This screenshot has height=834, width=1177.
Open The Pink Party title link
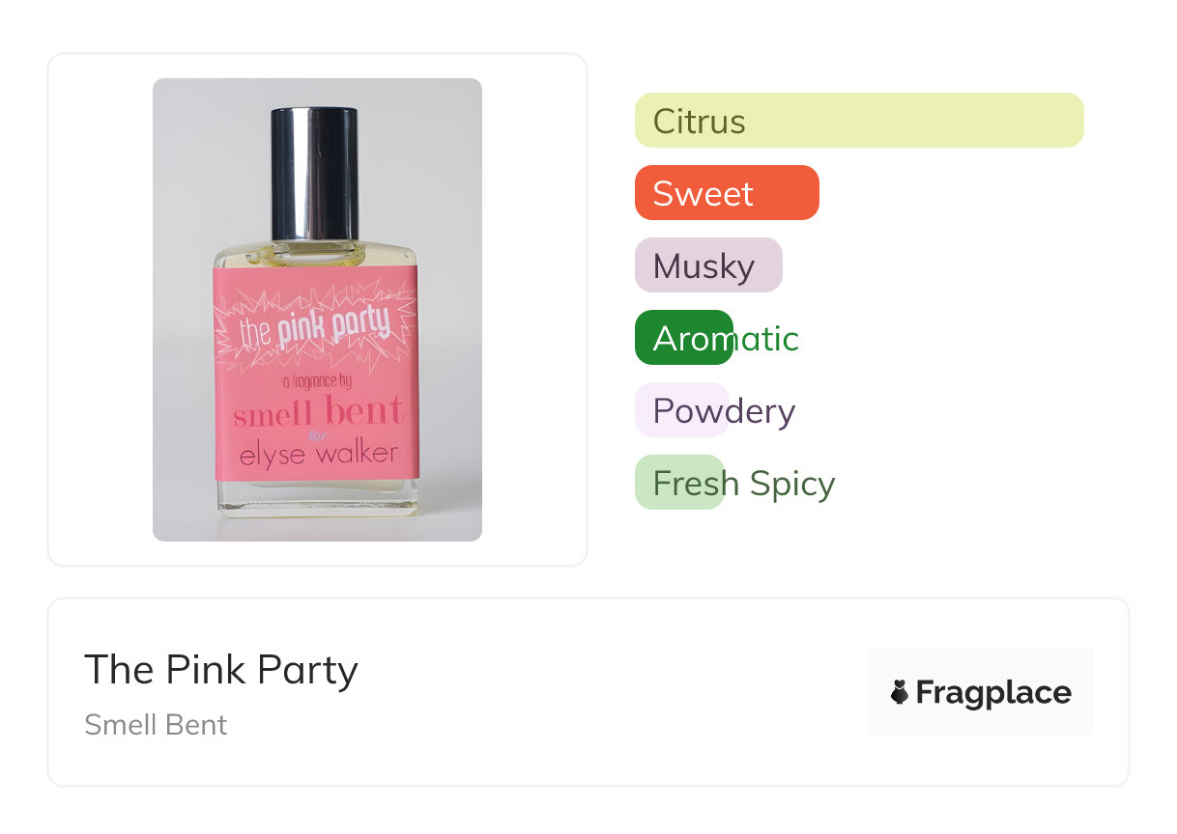click(x=221, y=669)
